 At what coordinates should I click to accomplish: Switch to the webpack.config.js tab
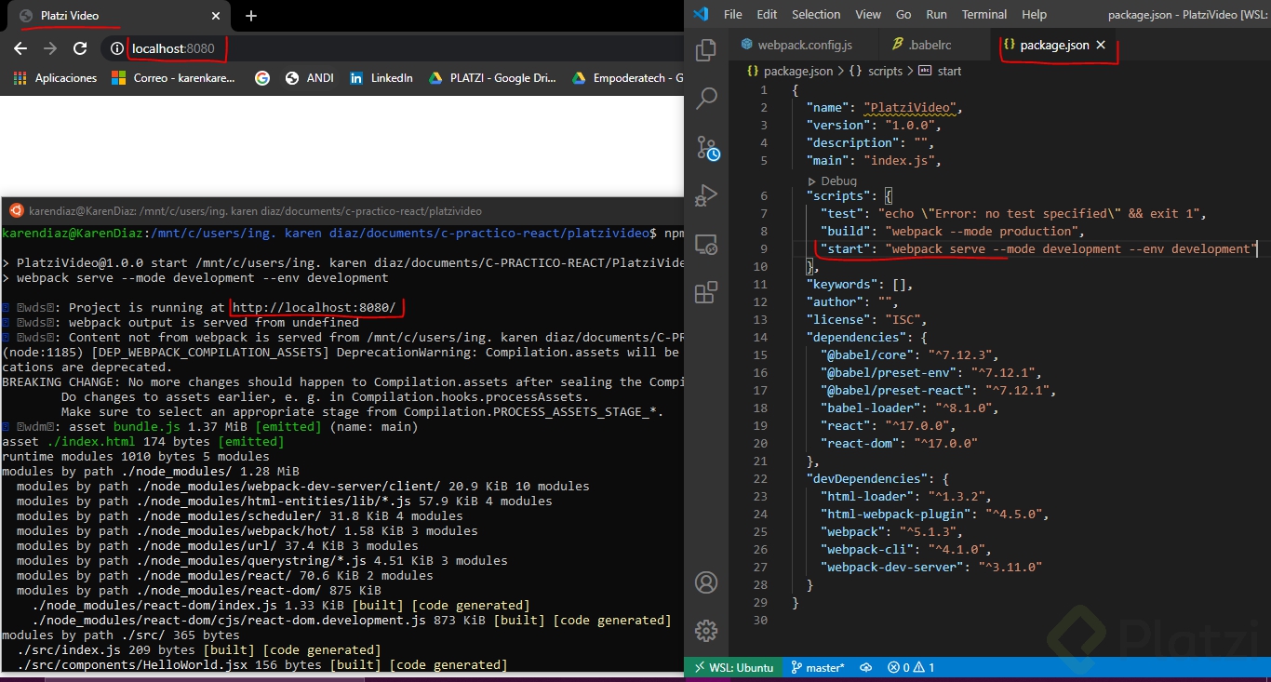[804, 45]
